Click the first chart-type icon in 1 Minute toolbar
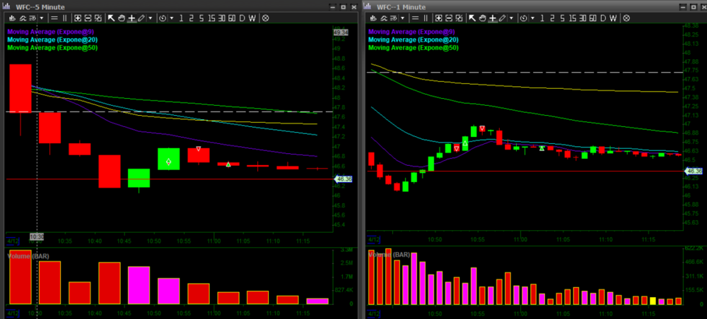This screenshot has height=319, width=707. pyautogui.click(x=373, y=18)
